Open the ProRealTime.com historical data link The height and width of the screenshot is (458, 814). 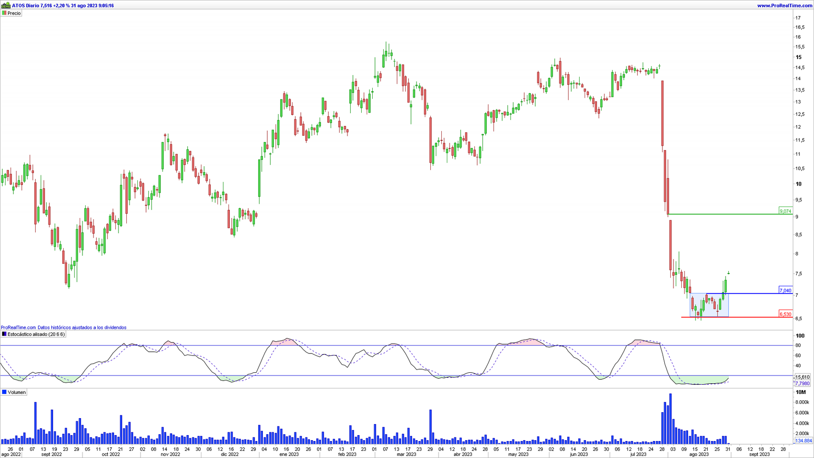[x=64, y=327]
